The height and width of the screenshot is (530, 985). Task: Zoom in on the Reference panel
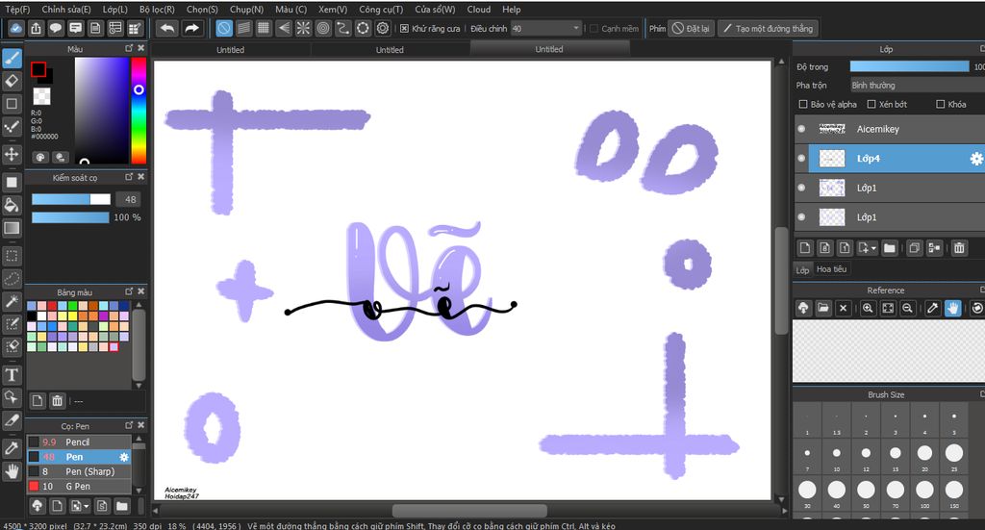pyautogui.click(x=868, y=309)
